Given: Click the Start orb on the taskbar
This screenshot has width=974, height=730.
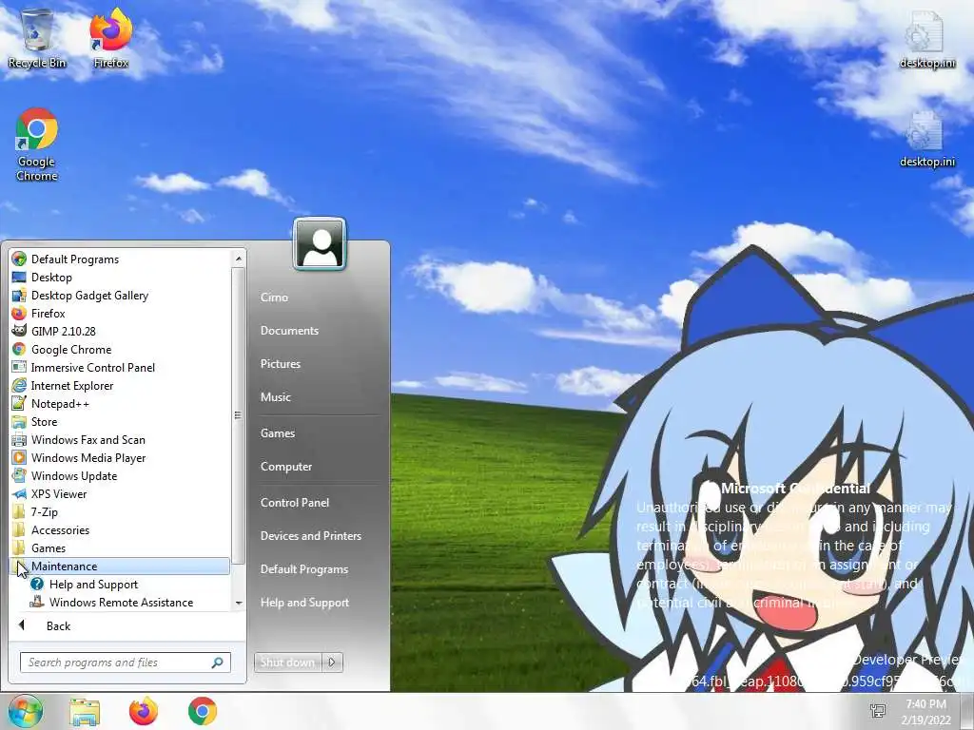Looking at the screenshot, I should (25, 711).
